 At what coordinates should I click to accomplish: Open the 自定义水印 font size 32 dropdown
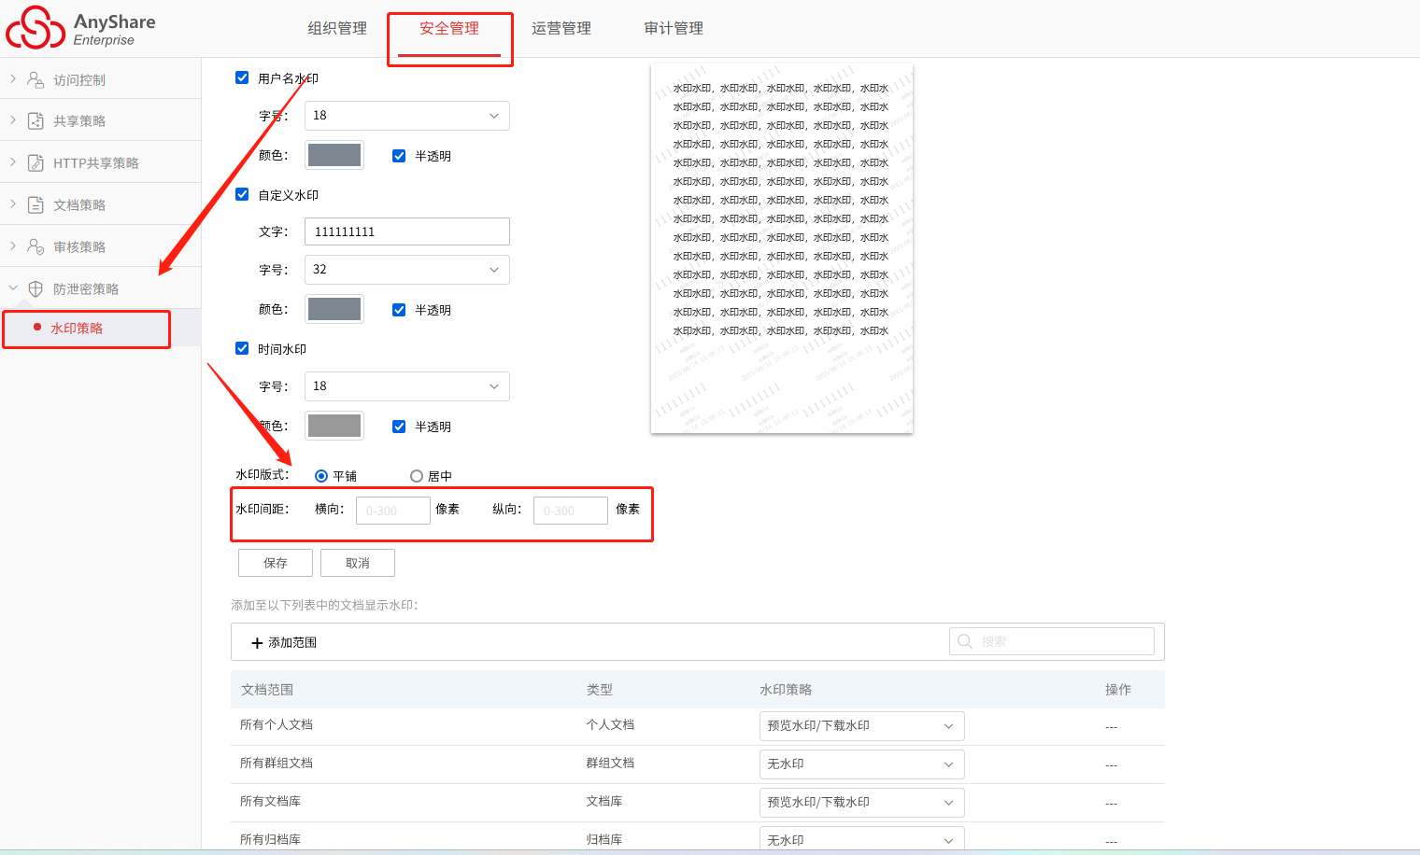coord(407,270)
